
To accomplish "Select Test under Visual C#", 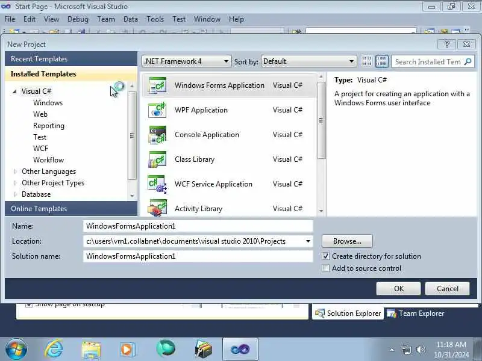I will pyautogui.click(x=40, y=137).
